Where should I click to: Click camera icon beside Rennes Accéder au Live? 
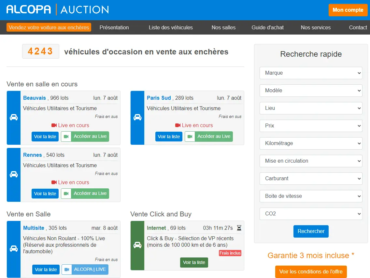[66, 194]
